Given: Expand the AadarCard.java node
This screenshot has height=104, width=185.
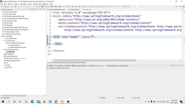Looking at the screenshot, I should pyautogui.click(x=7, y=45).
